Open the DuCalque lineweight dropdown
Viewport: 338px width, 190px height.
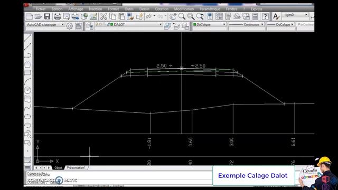[x=292, y=24]
